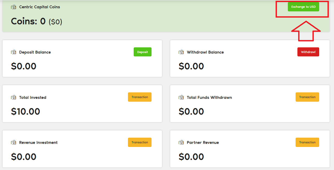Screen dimensions: 334x170
Task: Open Transaction for Total Funds Withdrawn
Action: point(307,97)
